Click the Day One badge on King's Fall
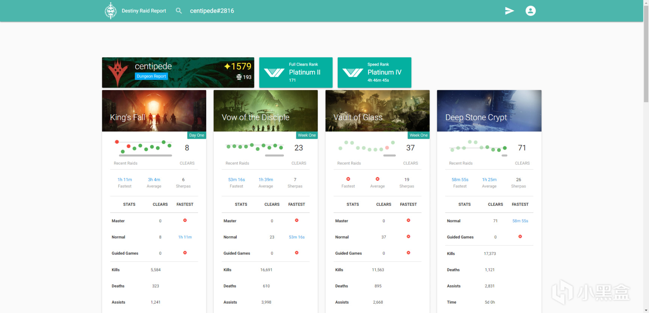Screen dimensions: 649x313 pos(197,135)
